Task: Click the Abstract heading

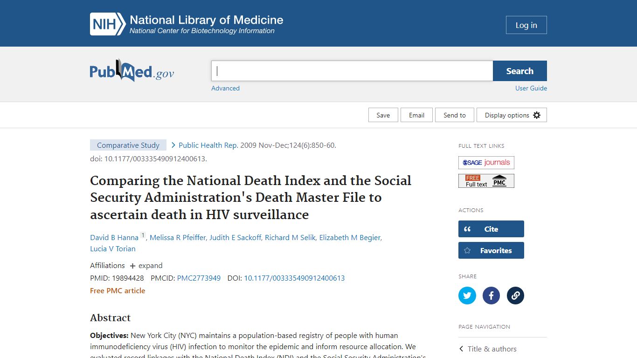Action: point(110,317)
